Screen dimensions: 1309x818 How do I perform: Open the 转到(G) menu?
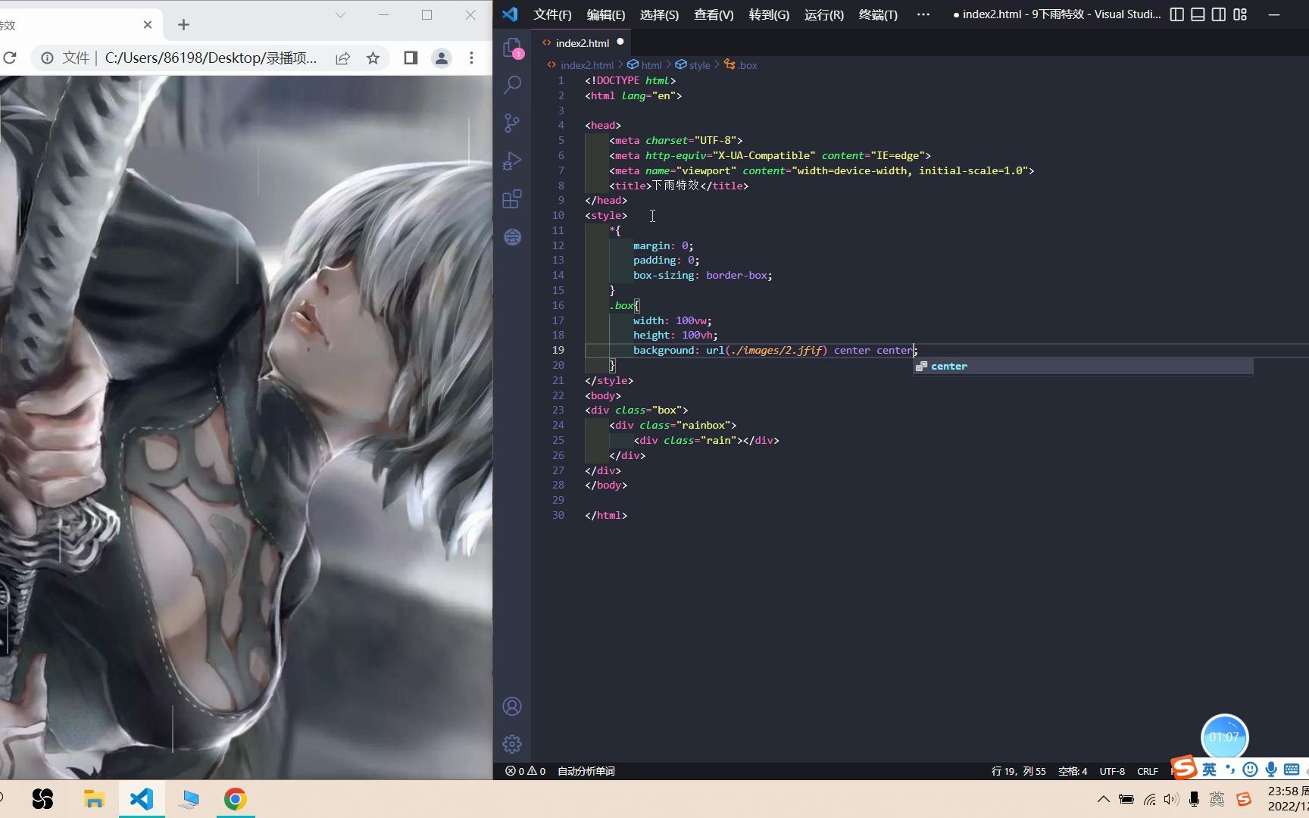(x=769, y=14)
